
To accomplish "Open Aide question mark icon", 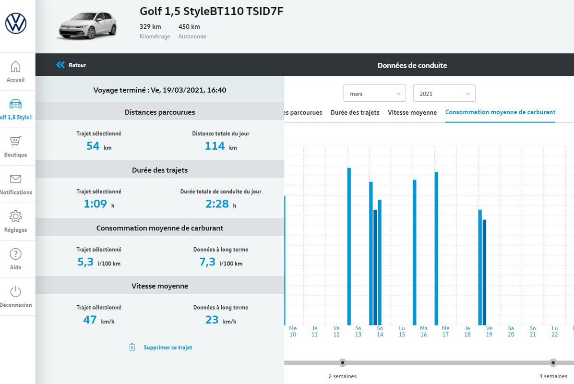I will click(15, 254).
